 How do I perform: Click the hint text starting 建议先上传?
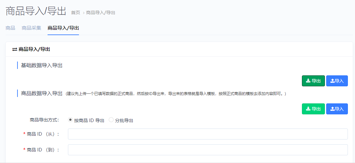pos(176,94)
